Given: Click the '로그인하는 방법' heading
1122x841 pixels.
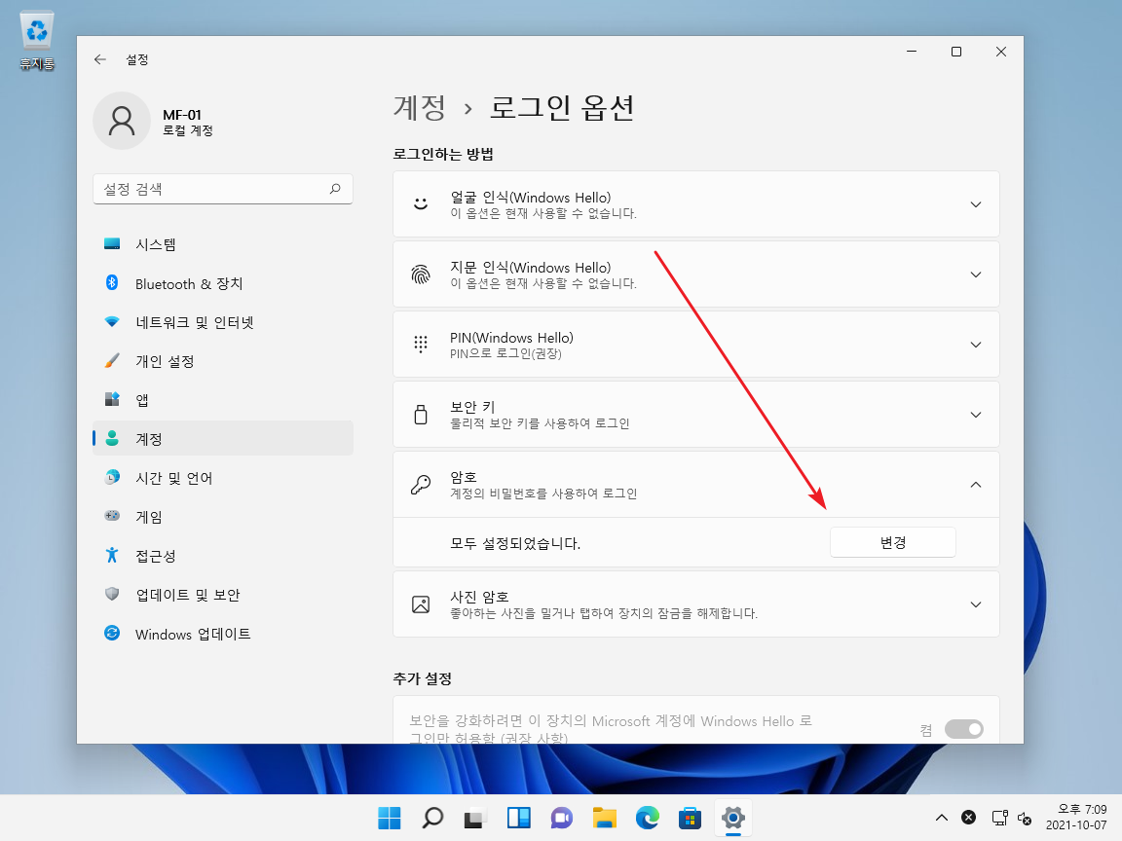Looking at the screenshot, I should [x=443, y=155].
